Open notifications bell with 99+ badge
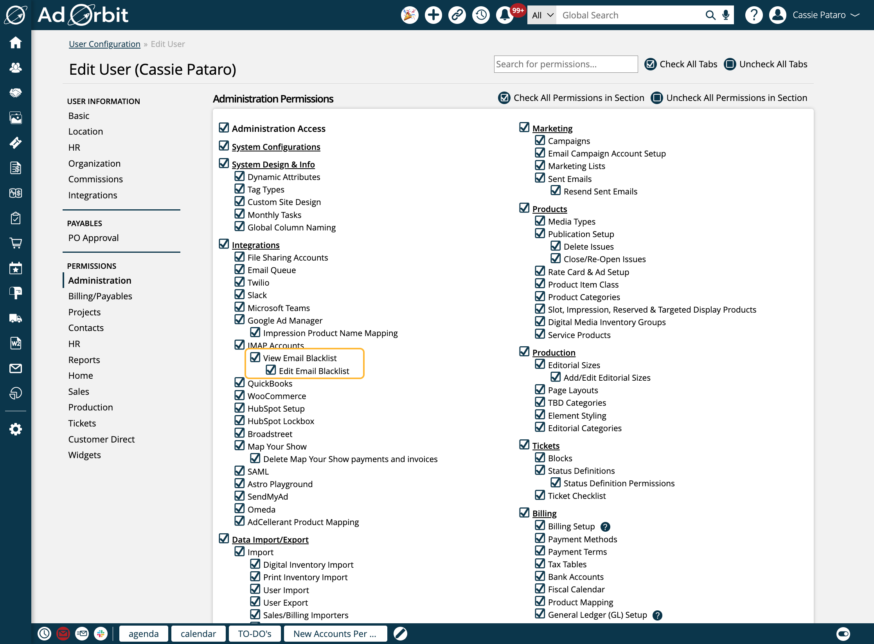Screen dimensions: 874x644 click(x=505, y=15)
